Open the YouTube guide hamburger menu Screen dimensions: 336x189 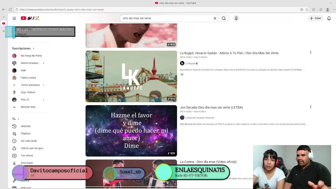pos(14,18)
